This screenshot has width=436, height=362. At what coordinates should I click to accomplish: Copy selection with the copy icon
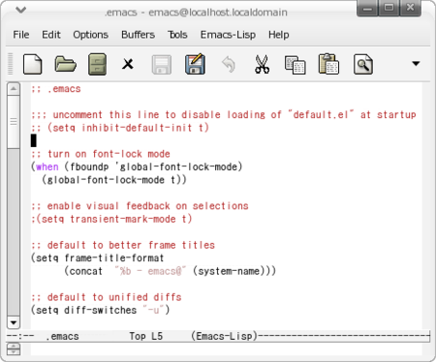point(296,65)
